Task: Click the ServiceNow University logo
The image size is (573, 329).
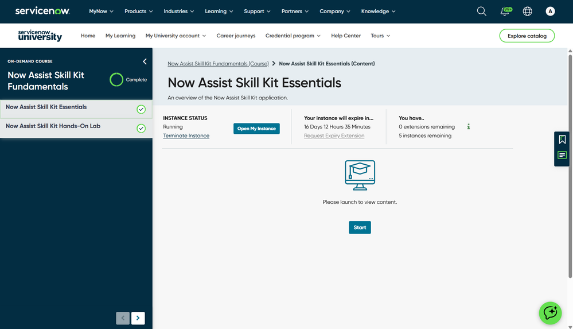Action: 40,36
